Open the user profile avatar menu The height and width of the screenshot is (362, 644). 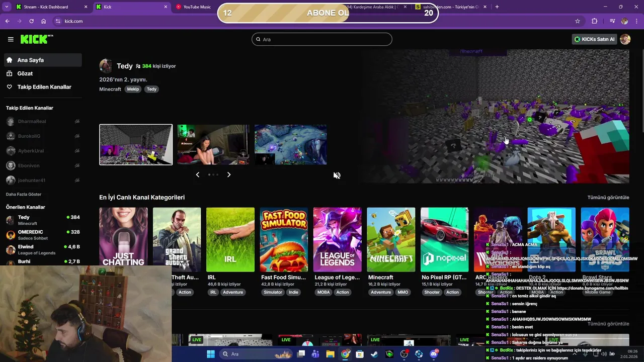[625, 39]
